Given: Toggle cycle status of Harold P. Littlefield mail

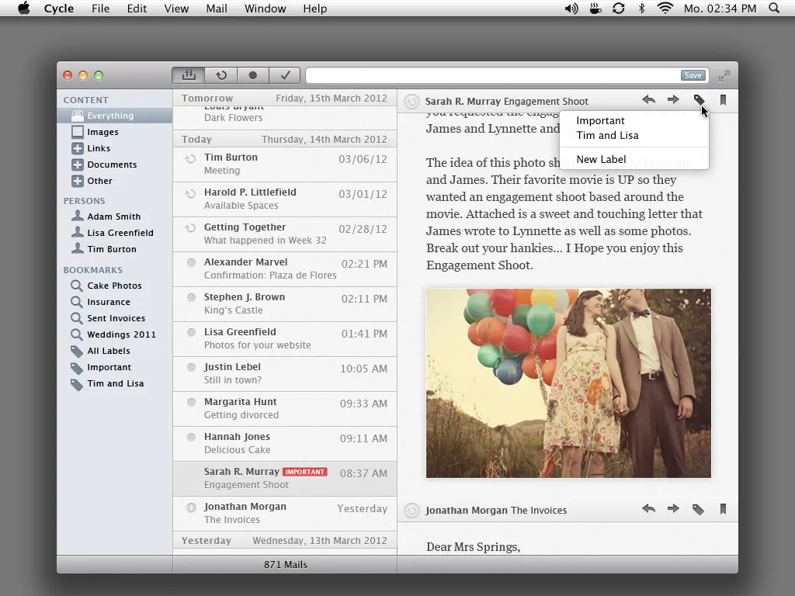Looking at the screenshot, I should tap(190, 193).
